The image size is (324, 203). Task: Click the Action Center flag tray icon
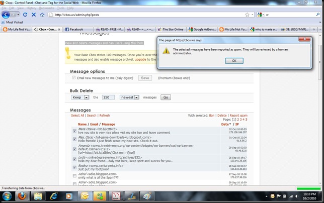pos(278,196)
